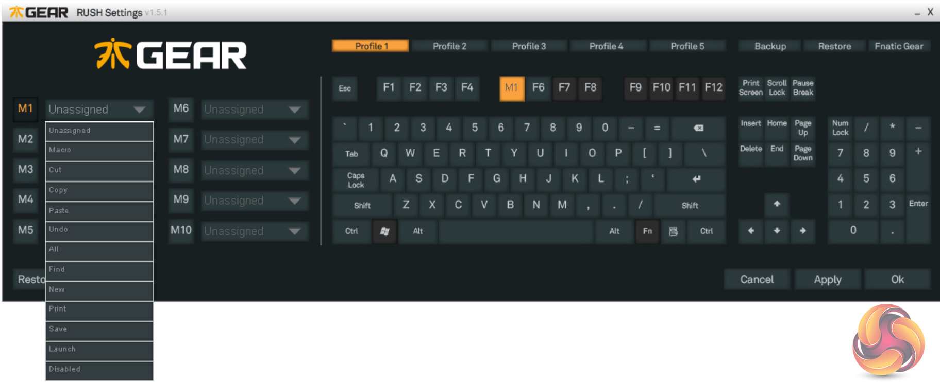940x382 pixels.
Task: Select the M5 macro key button
Action: (25, 230)
